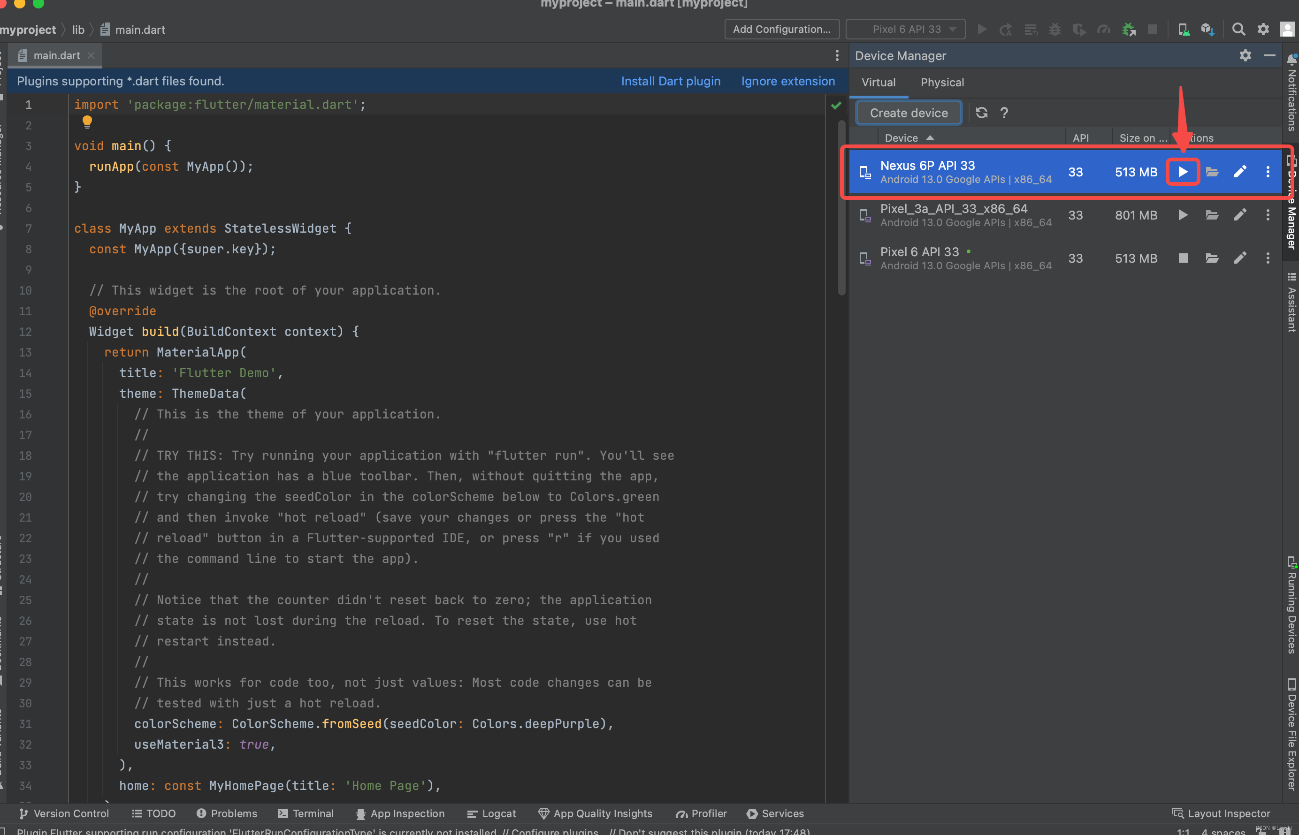Toggle the Running Devices tool window
The image size is (1299, 835).
[1291, 605]
